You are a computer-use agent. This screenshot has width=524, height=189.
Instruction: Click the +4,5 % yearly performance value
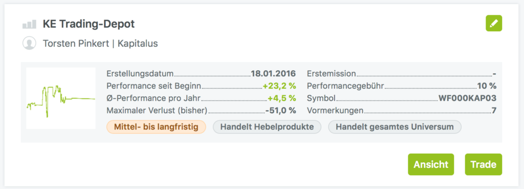coord(282,98)
